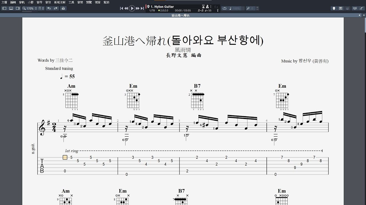Image resolution: width=366 pixels, height=205 pixels.
Task: Open the 區域注解 (Section) menu
Action: click(x=60, y=2)
